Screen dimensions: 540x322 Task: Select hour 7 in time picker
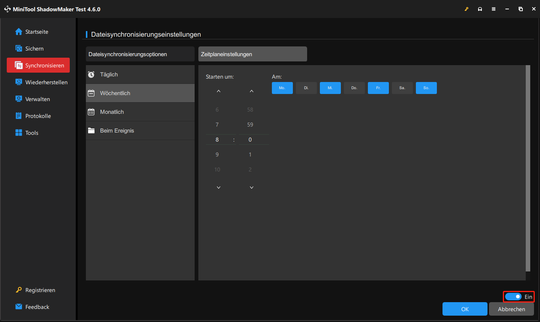click(217, 125)
